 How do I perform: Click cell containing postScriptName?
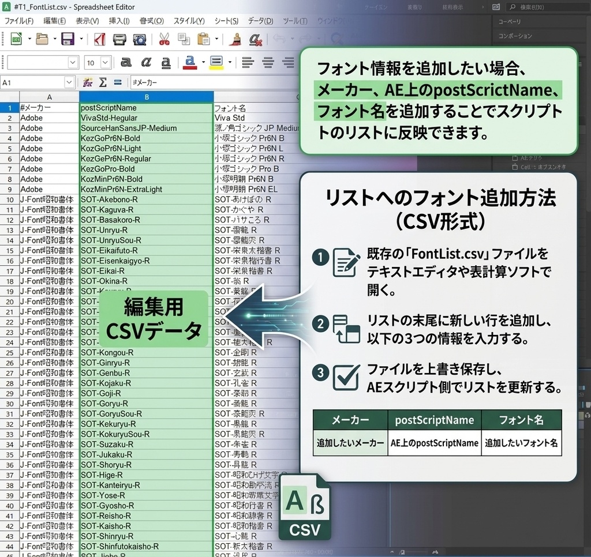(147, 108)
